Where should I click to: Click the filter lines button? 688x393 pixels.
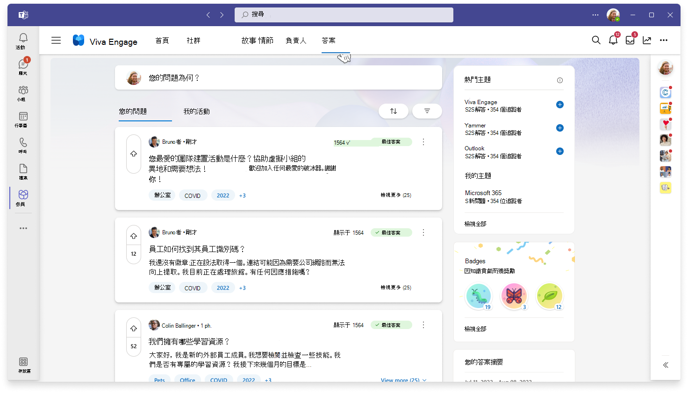click(x=427, y=111)
